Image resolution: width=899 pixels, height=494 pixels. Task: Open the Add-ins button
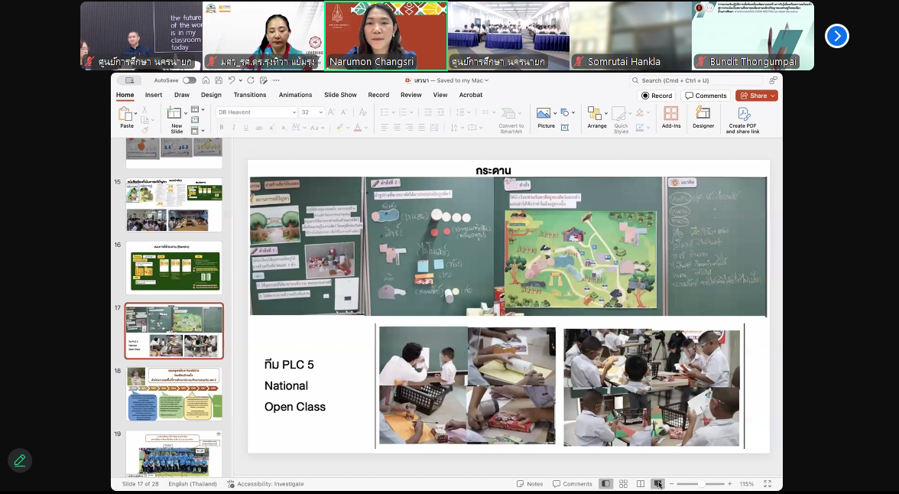tap(670, 117)
